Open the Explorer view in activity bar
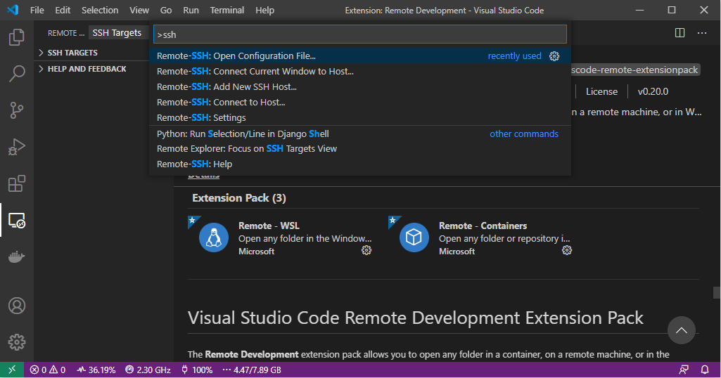Viewport: 721px width, 378px height. tap(17, 37)
